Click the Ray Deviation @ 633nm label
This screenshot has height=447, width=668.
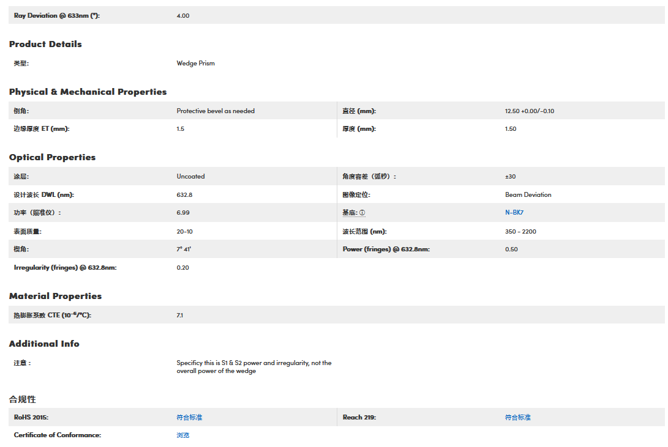tap(56, 15)
